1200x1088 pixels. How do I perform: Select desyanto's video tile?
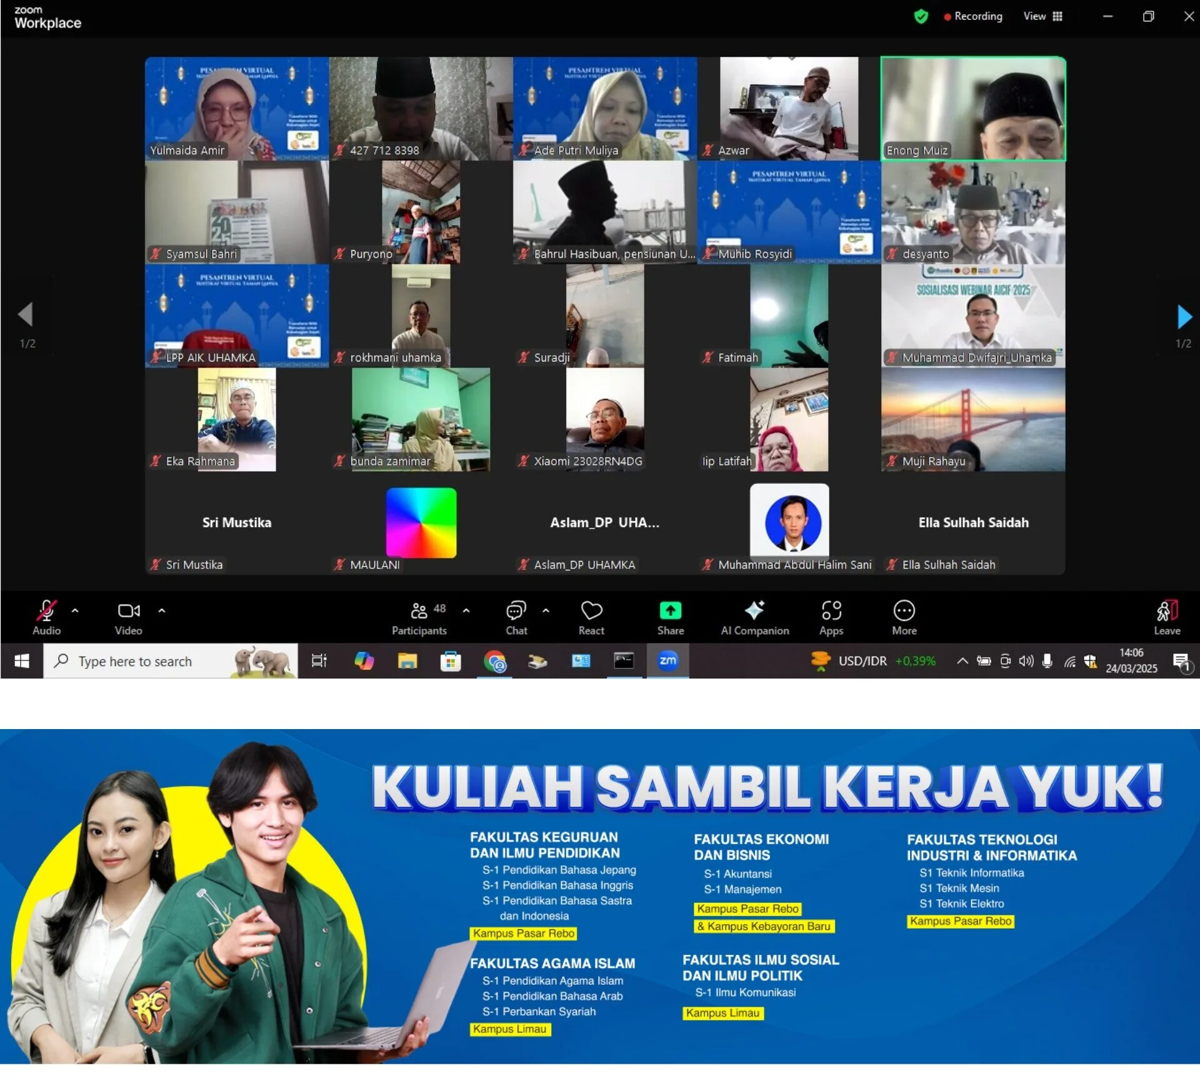coord(973,212)
